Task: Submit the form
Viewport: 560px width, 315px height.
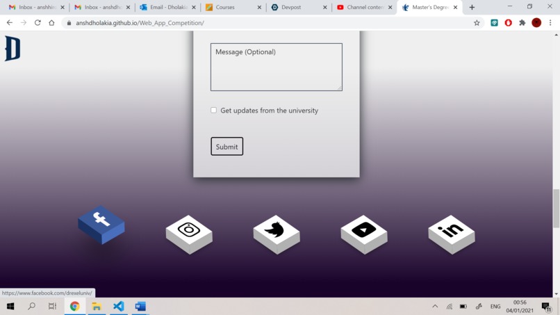Action: click(227, 146)
